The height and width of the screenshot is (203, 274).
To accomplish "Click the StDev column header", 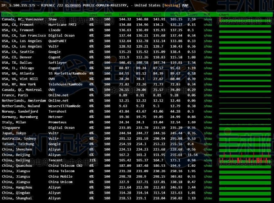I will [192, 14].
